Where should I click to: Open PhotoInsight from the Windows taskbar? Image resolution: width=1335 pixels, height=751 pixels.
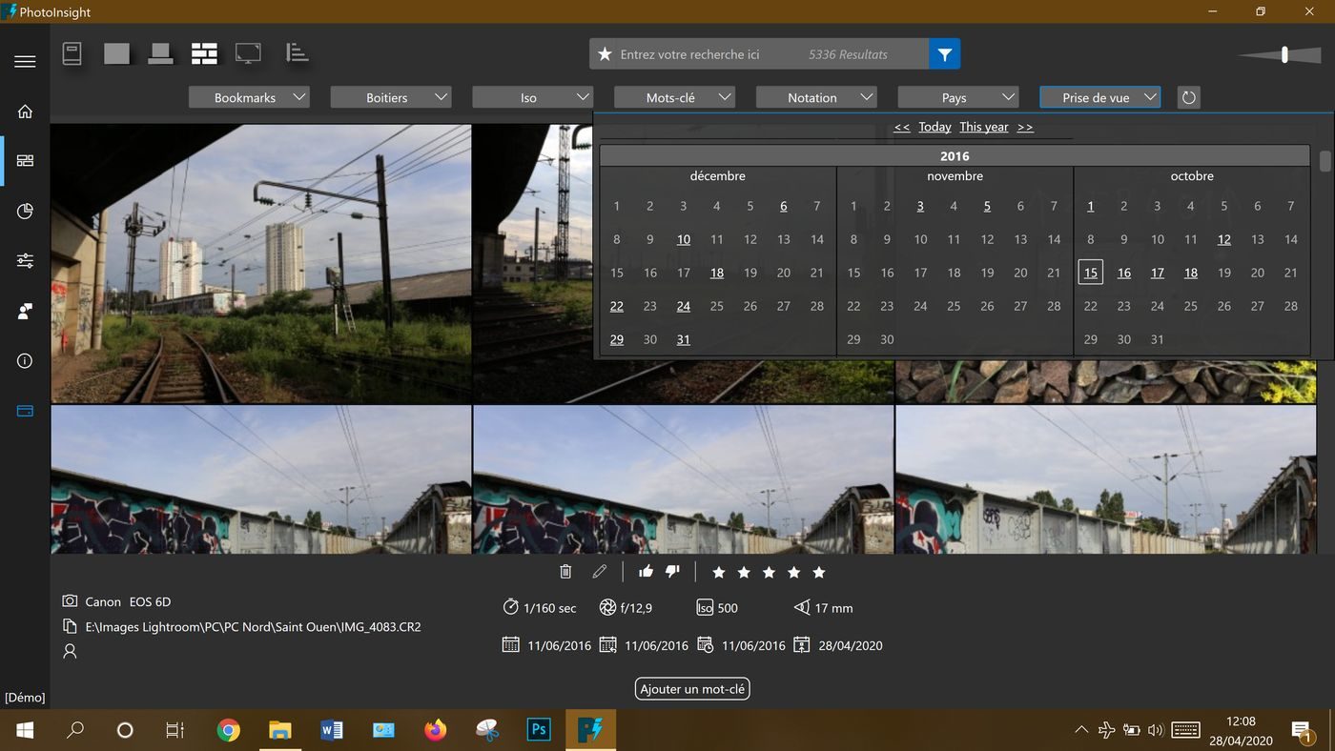click(x=591, y=729)
